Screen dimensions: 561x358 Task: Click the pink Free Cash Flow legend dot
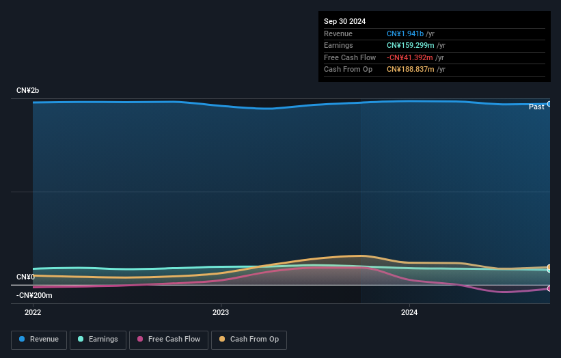[140, 339]
